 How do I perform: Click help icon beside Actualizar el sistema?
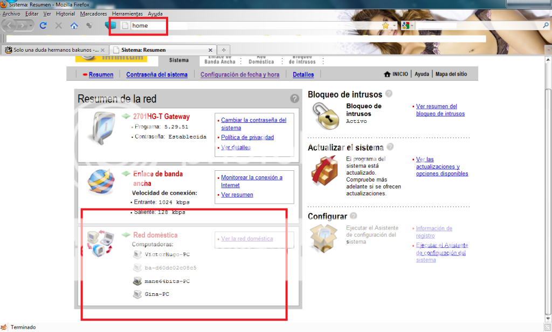point(390,147)
